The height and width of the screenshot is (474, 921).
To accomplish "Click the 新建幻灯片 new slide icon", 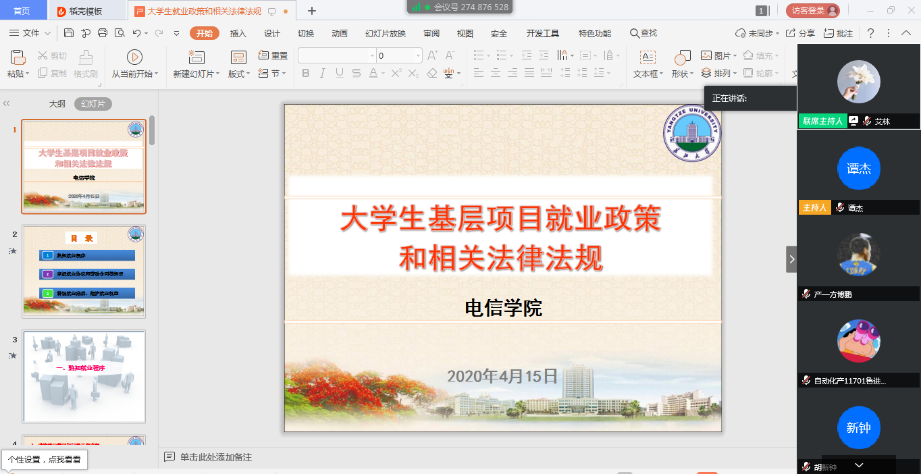I will (x=196, y=57).
